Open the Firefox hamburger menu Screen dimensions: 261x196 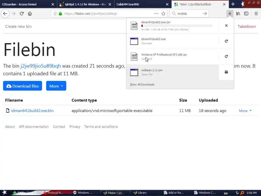[256, 14]
